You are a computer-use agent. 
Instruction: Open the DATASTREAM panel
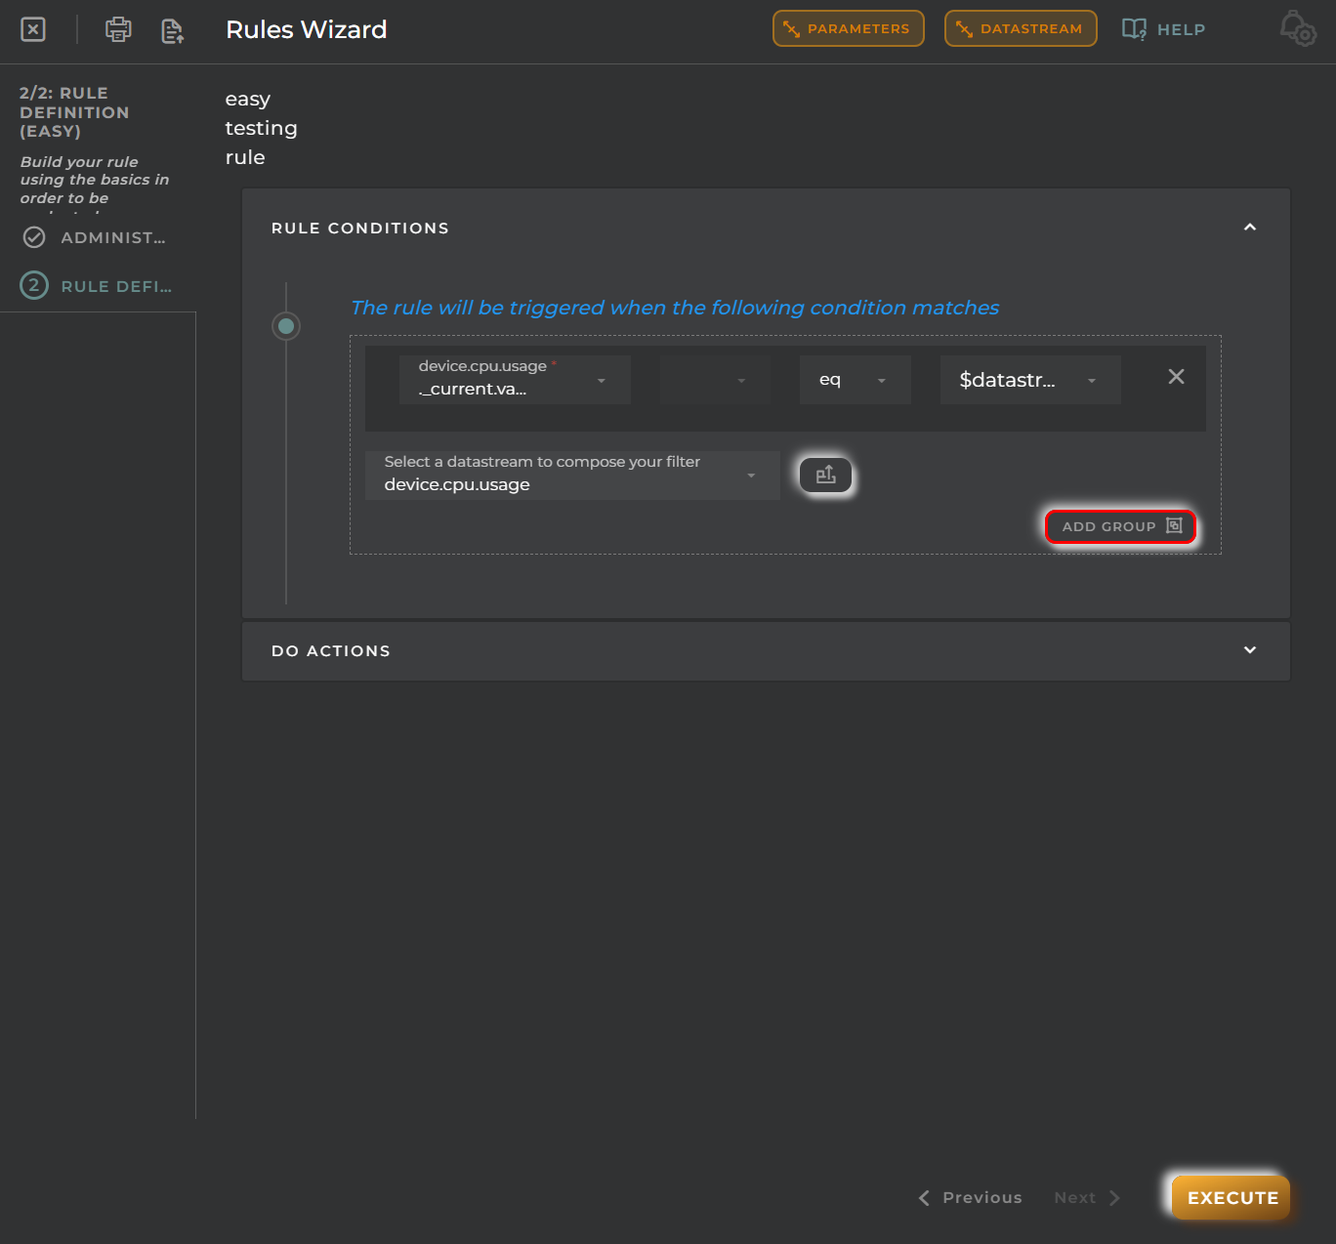[1021, 28]
